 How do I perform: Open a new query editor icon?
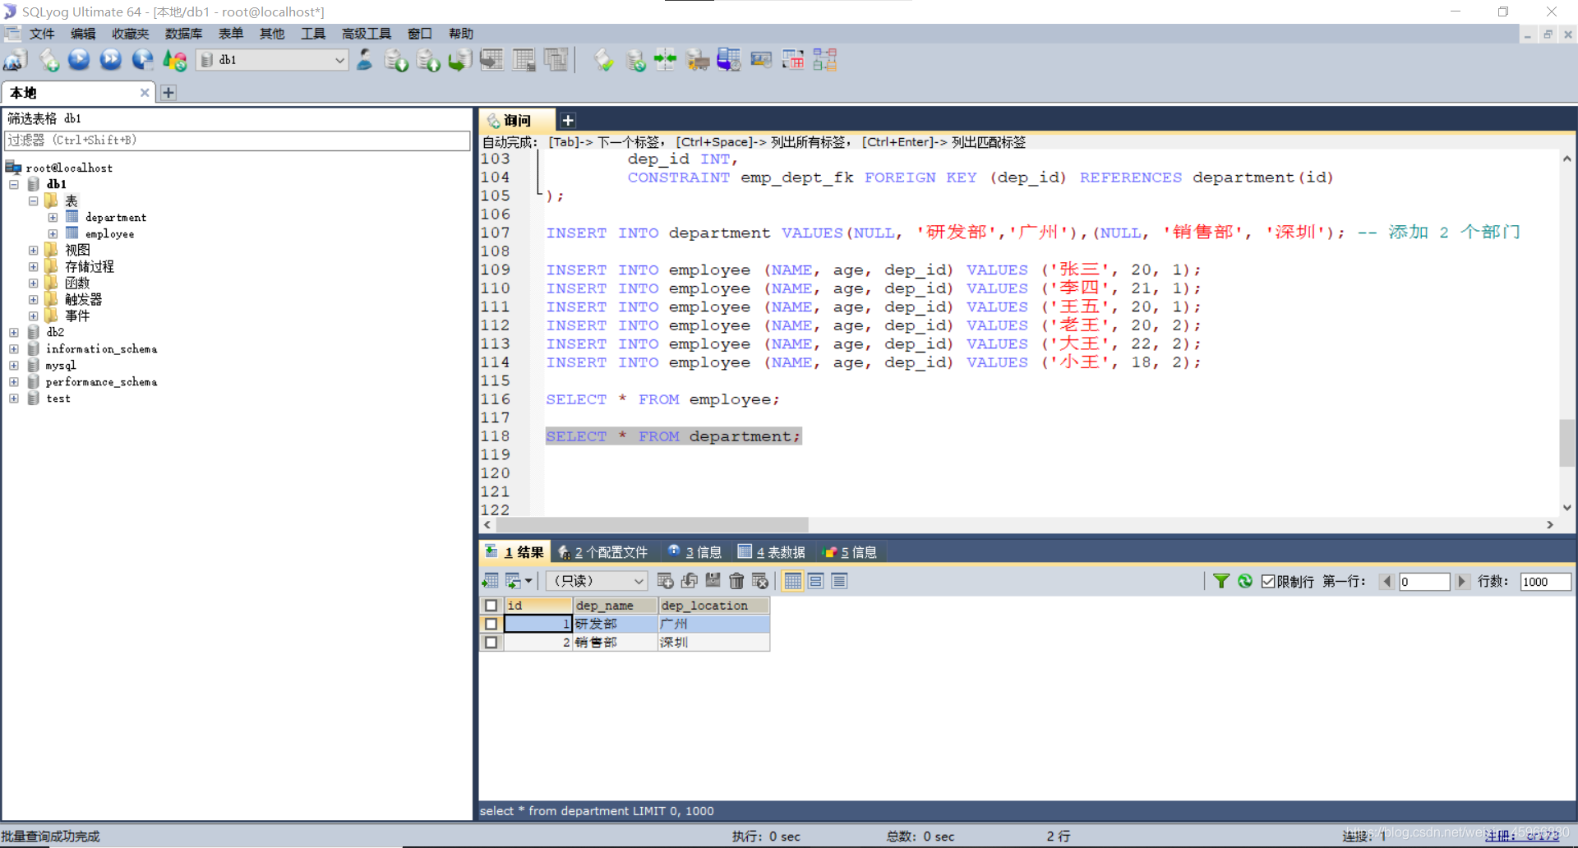pyautogui.click(x=48, y=60)
